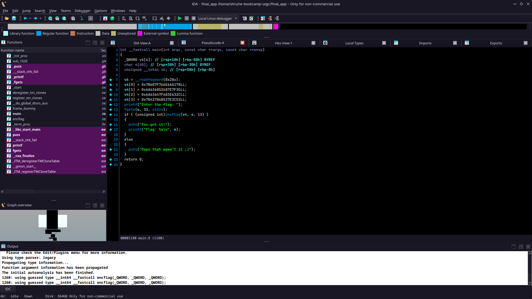Toggle breakpoint dot on line 21

pos(111,149)
